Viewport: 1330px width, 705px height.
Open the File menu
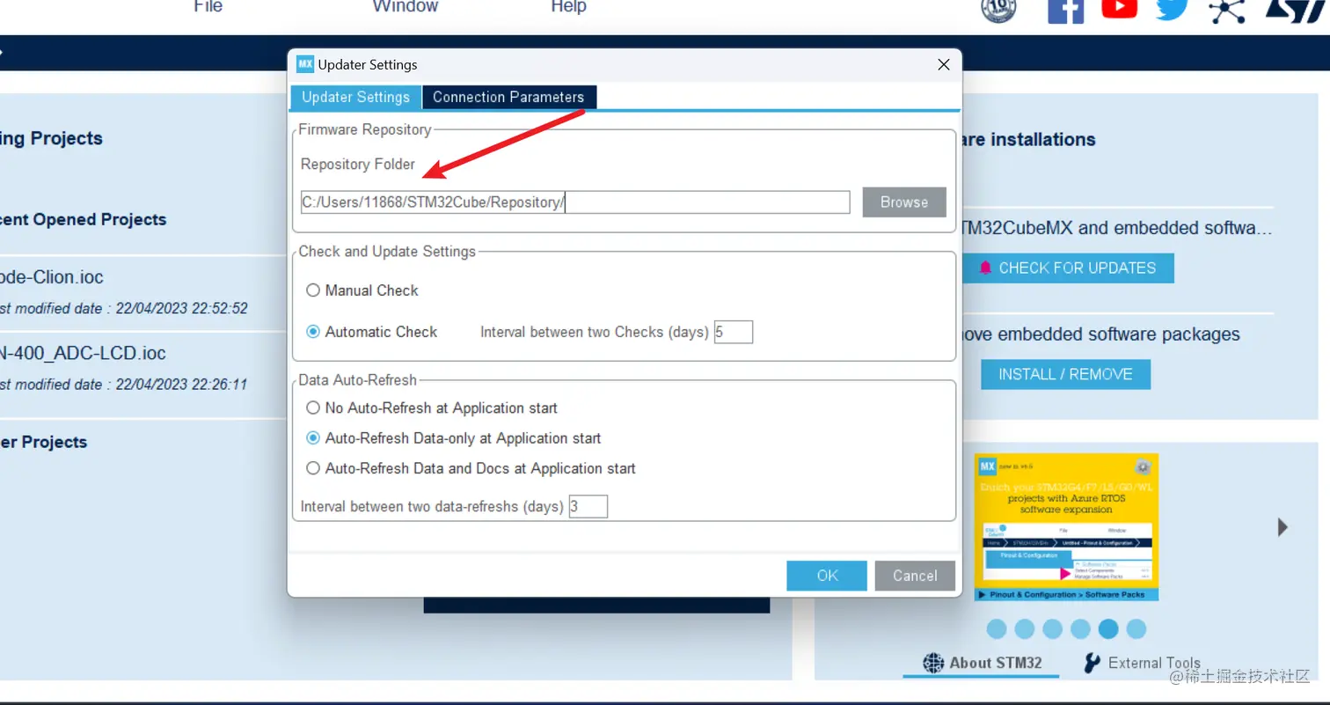(208, 7)
